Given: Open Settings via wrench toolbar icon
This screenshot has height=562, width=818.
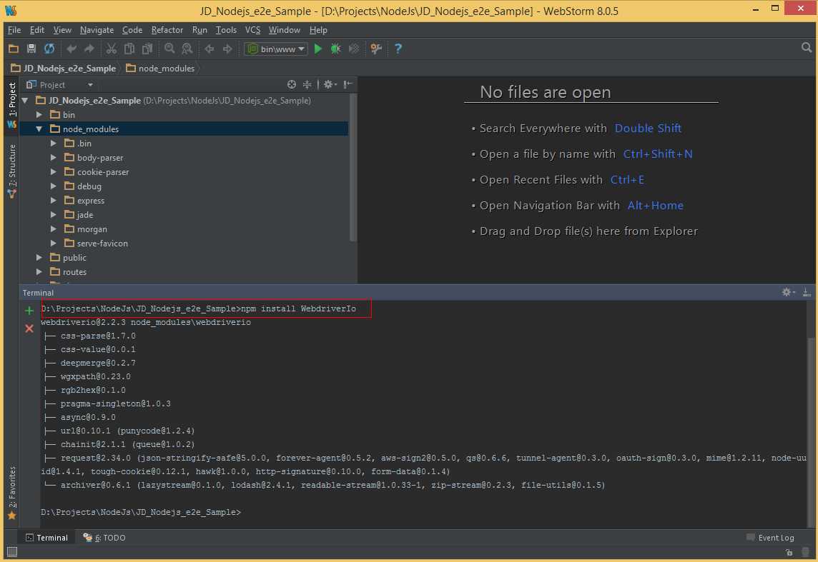Looking at the screenshot, I should coord(375,49).
